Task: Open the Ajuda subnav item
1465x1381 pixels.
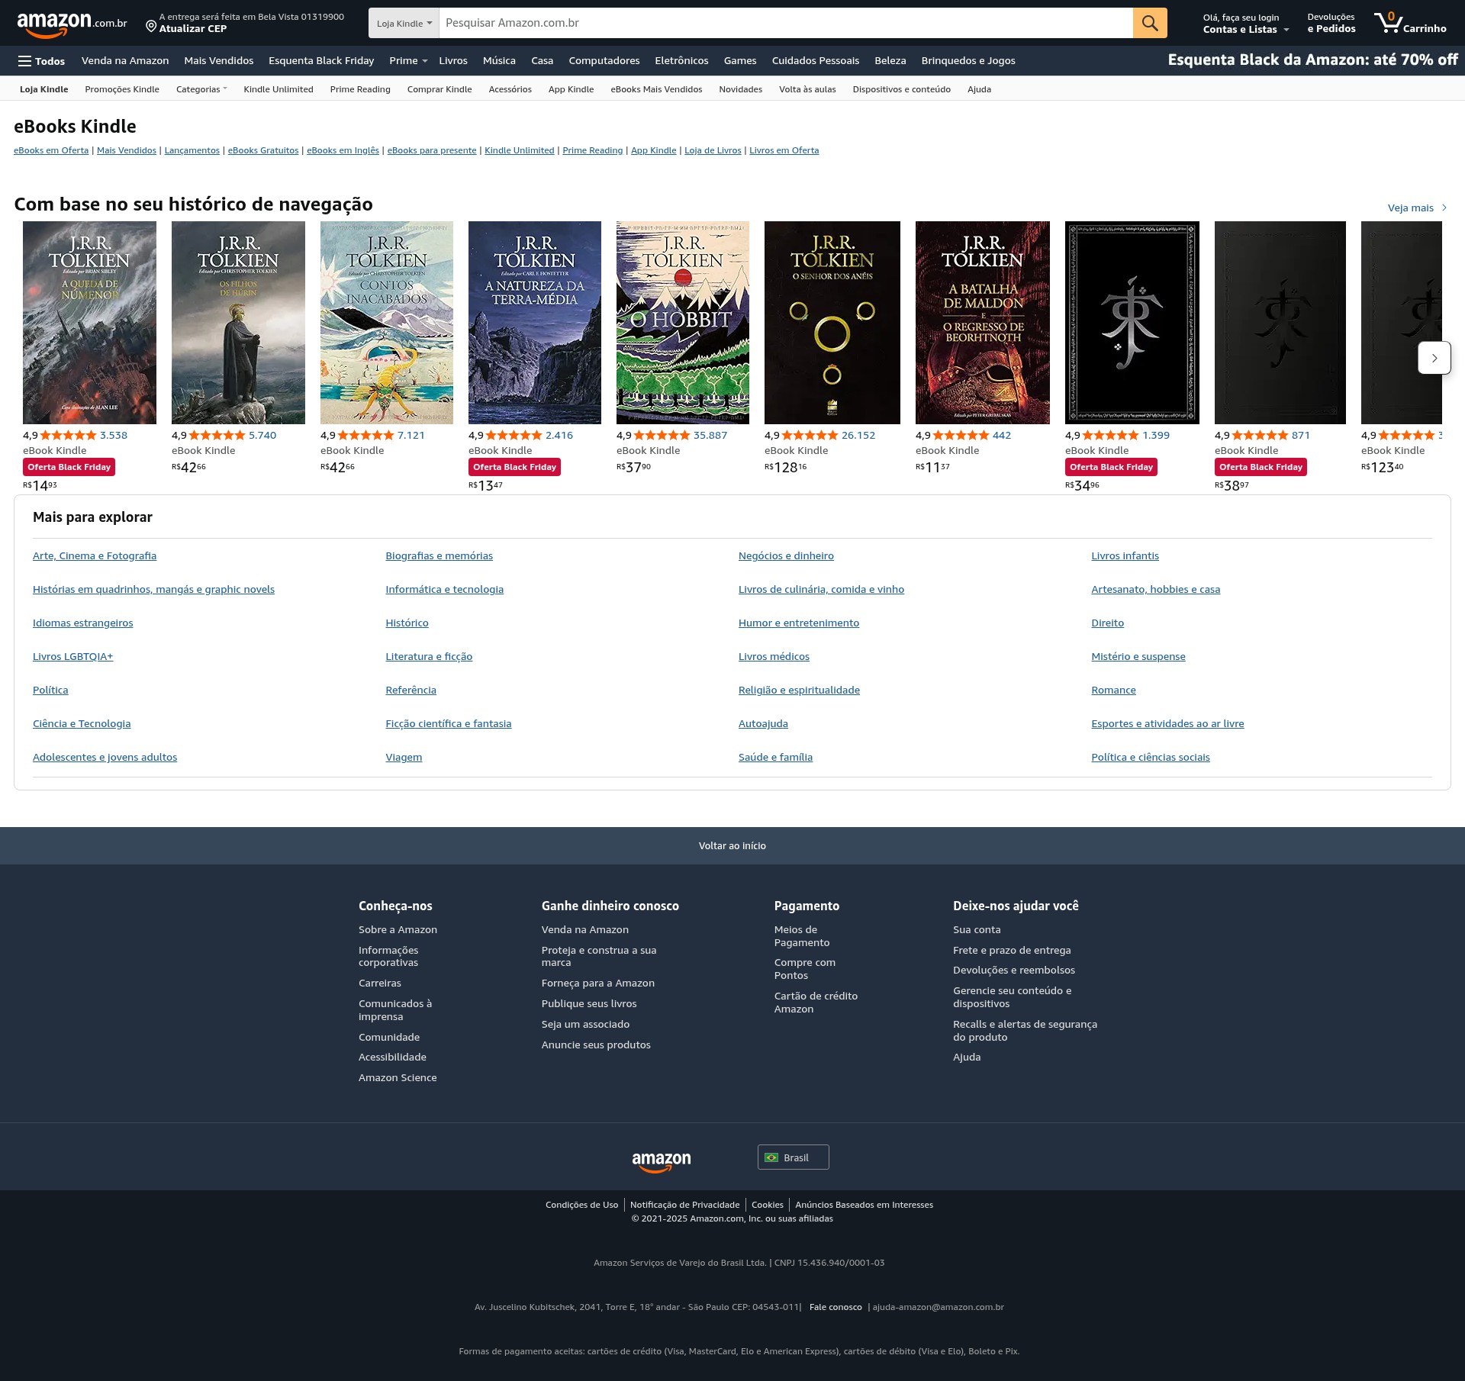Action: point(979,89)
